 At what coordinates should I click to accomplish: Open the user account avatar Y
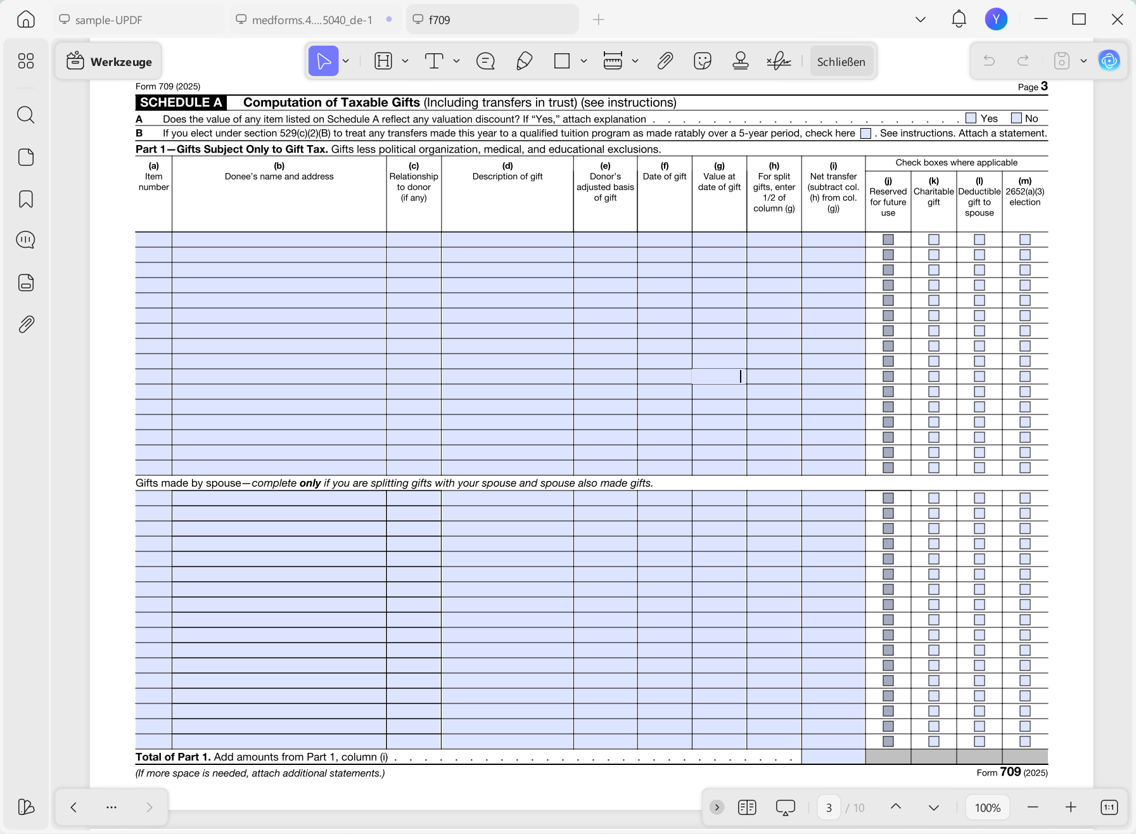(996, 19)
